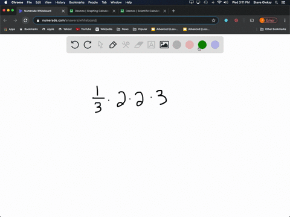Open the Edit menu
This screenshot has width=290, height=217.
(x=38, y=2)
